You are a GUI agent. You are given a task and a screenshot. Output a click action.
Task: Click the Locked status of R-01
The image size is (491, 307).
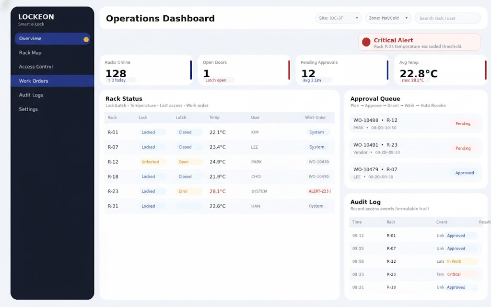pyautogui.click(x=149, y=132)
